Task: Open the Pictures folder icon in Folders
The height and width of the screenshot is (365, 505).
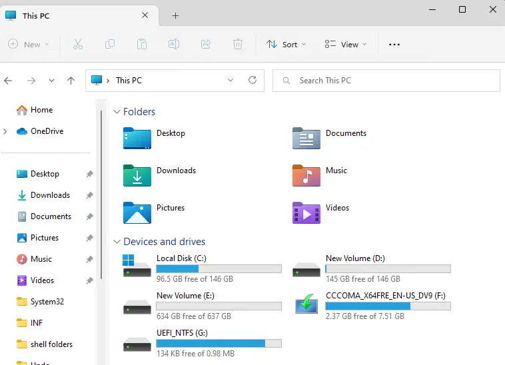Action: point(137,212)
